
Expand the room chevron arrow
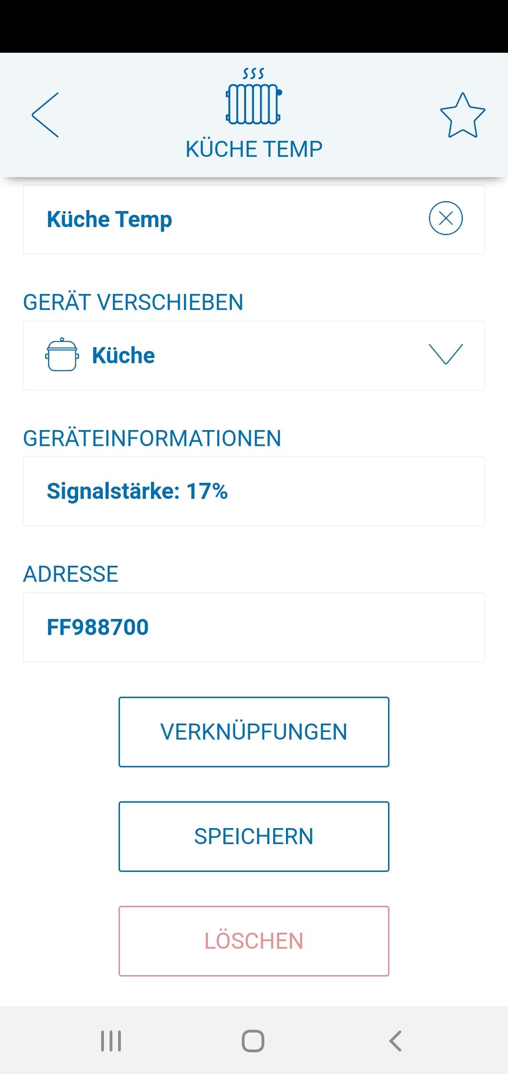[x=445, y=354]
